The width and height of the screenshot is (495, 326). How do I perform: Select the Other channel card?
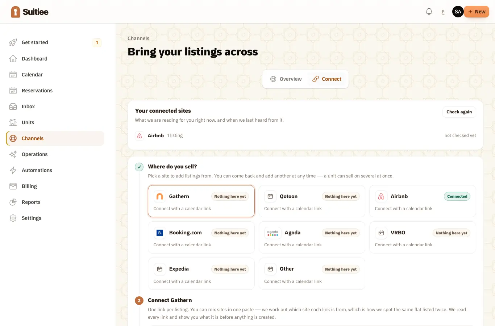312,274
